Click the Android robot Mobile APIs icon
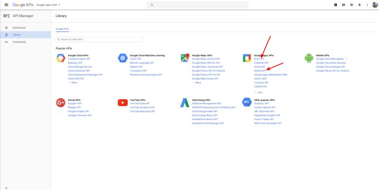 (309, 58)
